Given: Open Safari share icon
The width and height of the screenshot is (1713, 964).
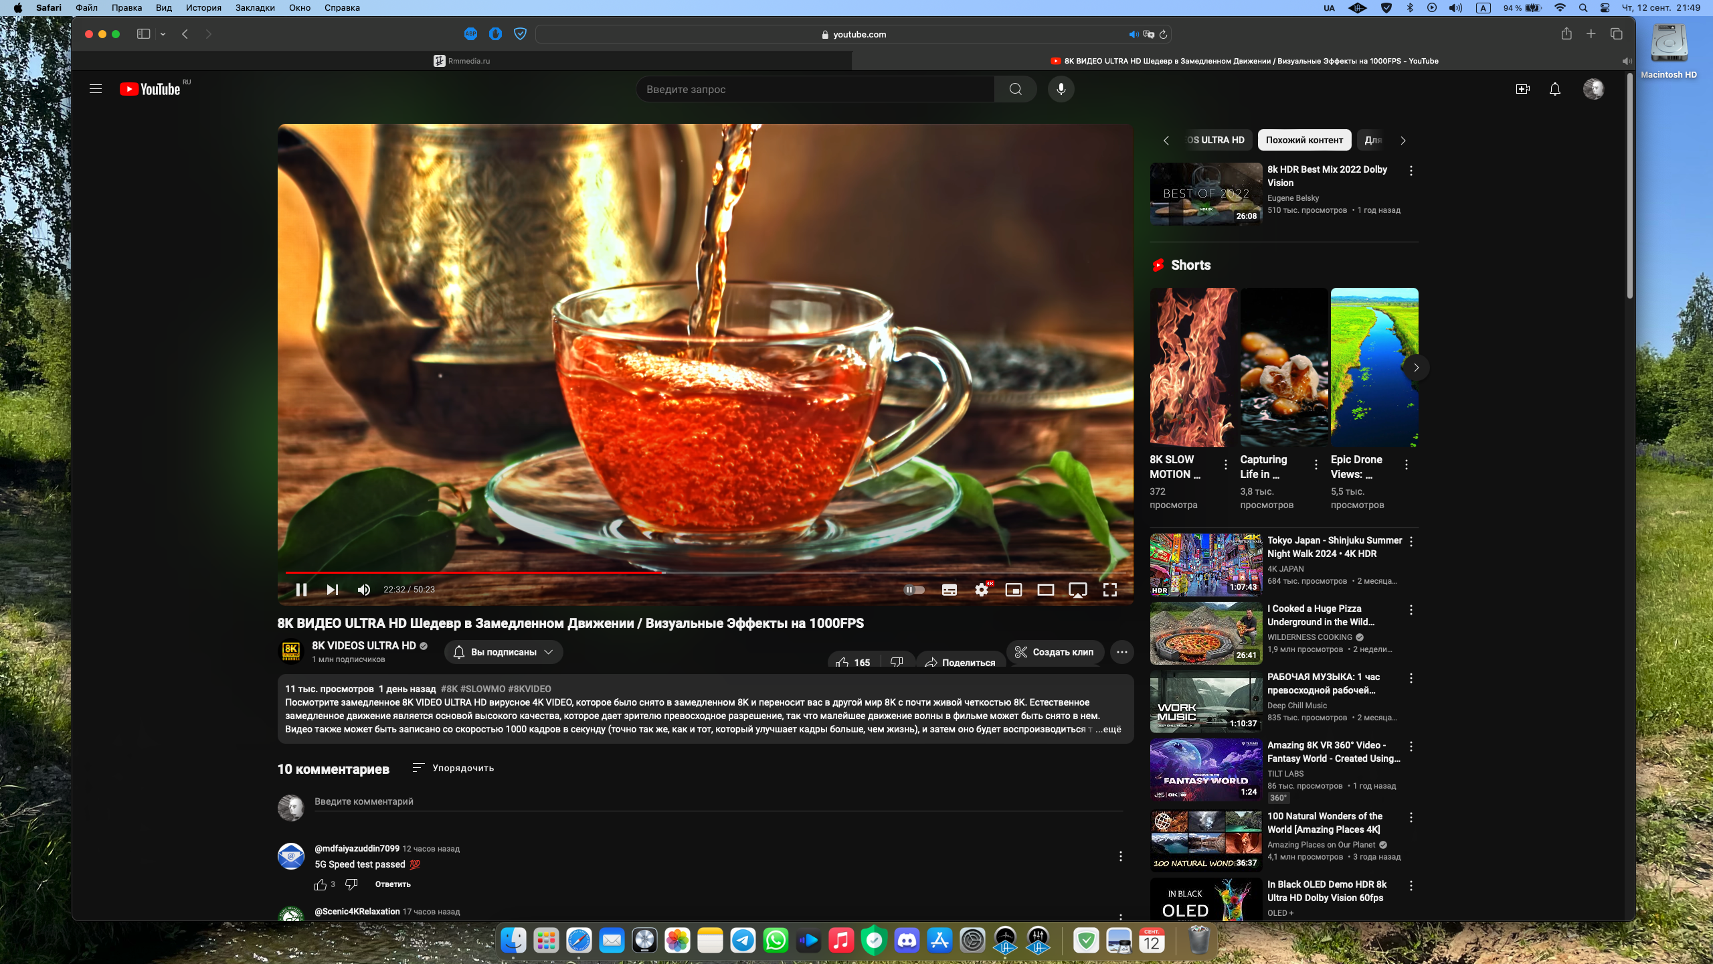Looking at the screenshot, I should point(1566,34).
